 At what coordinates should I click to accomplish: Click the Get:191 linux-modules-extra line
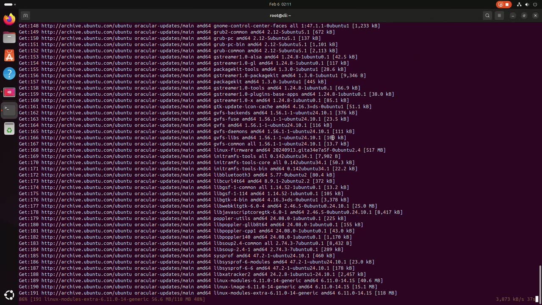pos(207,293)
